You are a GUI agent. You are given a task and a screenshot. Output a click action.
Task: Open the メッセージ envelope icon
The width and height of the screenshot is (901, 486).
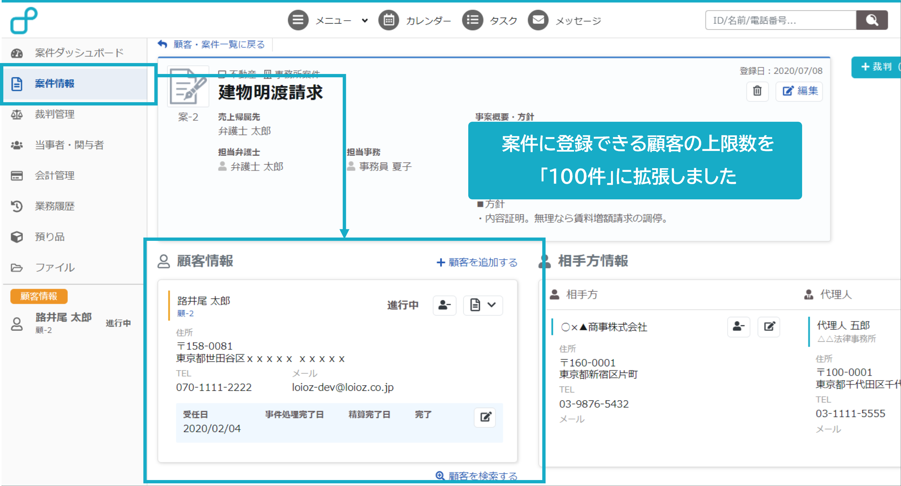coord(538,20)
